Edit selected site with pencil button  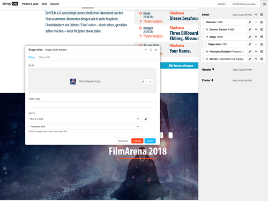click(x=146, y=119)
